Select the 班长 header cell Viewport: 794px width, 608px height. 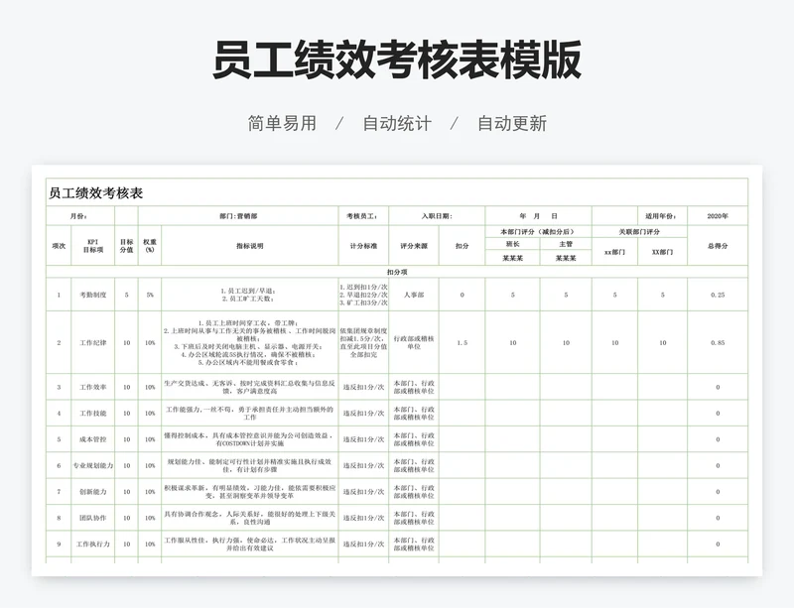[512, 244]
